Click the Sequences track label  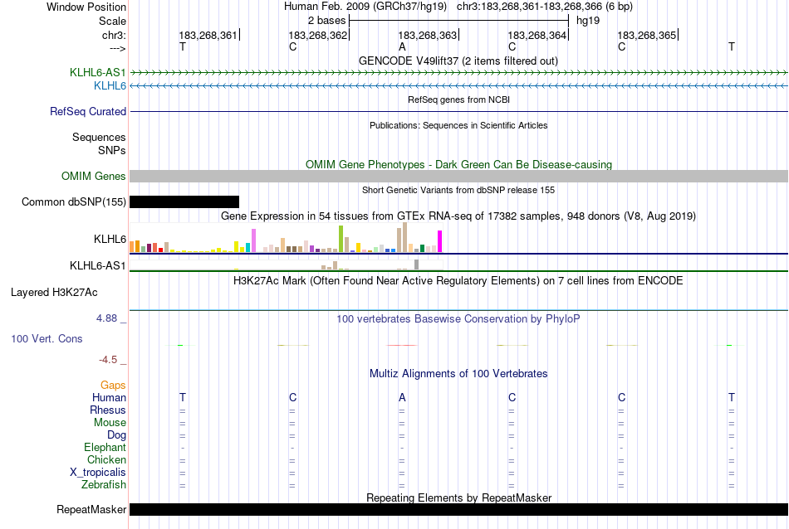click(99, 137)
